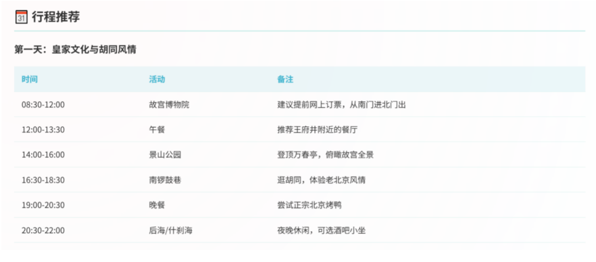The height and width of the screenshot is (262, 596).
Task: Click the 活动 column header
Action: pyautogui.click(x=157, y=79)
